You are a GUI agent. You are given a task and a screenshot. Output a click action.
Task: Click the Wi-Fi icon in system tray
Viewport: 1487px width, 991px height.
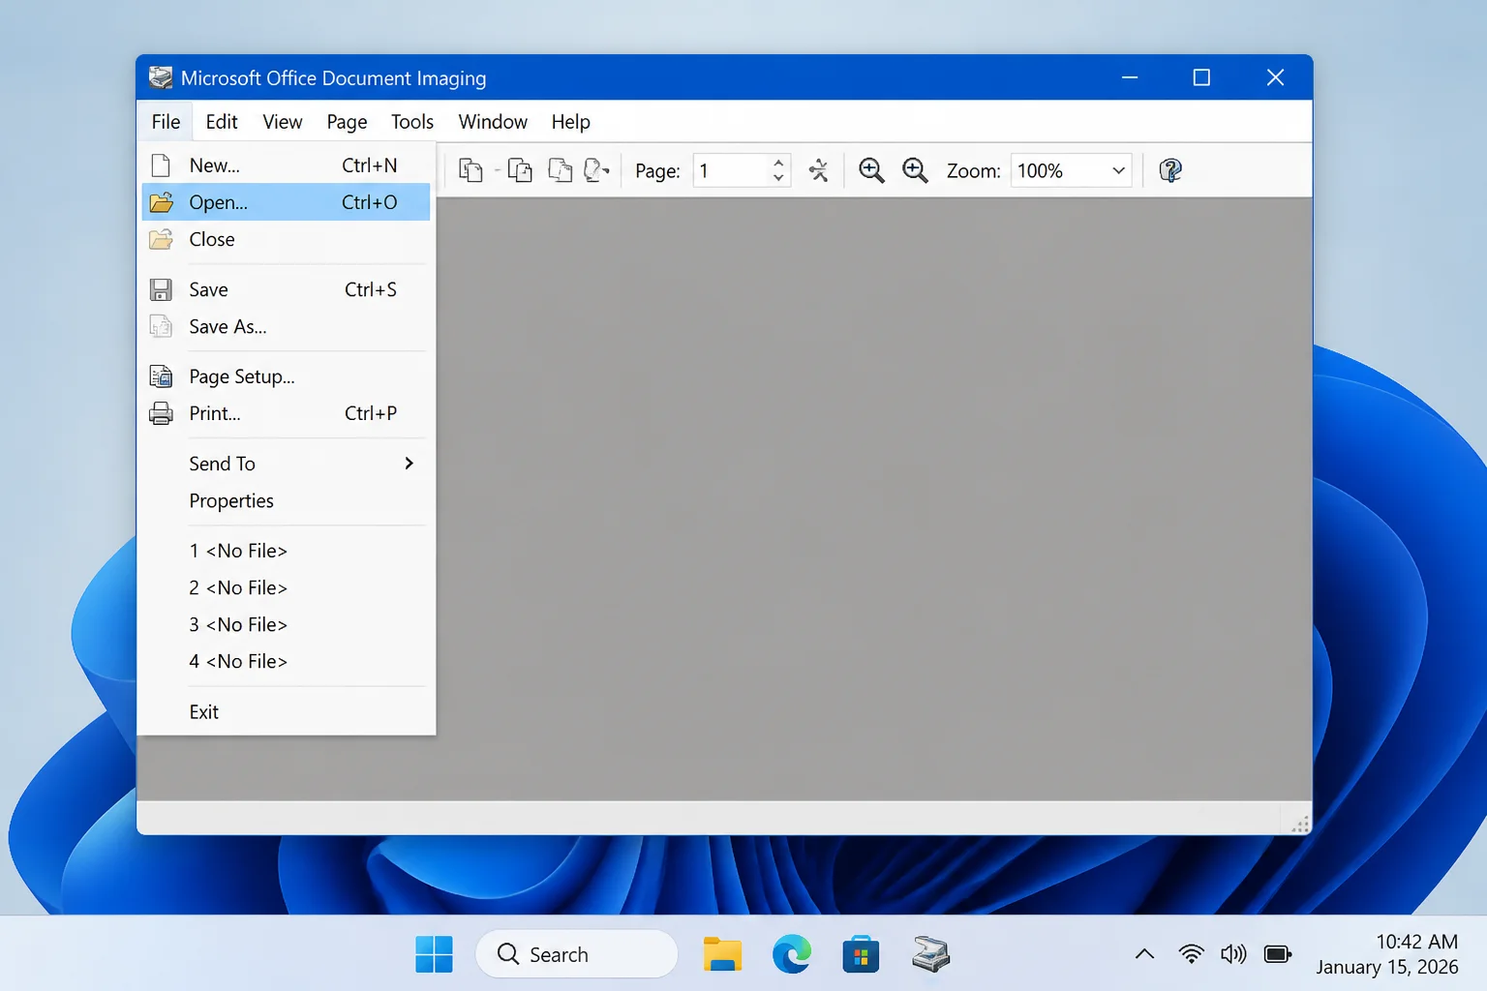(x=1192, y=954)
